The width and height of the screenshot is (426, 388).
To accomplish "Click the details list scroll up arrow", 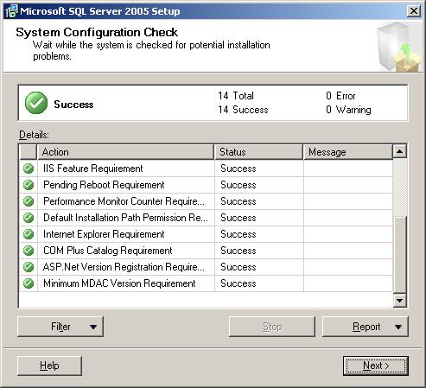I will [400, 151].
